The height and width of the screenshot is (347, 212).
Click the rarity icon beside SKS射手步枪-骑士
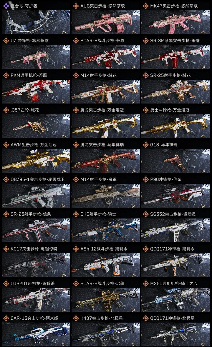coord(76,214)
